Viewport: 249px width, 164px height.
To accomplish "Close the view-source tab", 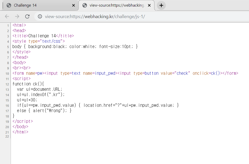I will click(149, 5).
